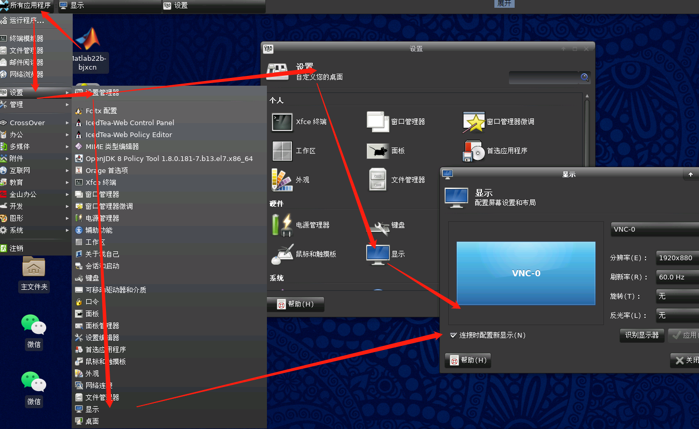Screen dimensions: 699x429
Task: Expand the 办公 submenu
Action: [35, 135]
